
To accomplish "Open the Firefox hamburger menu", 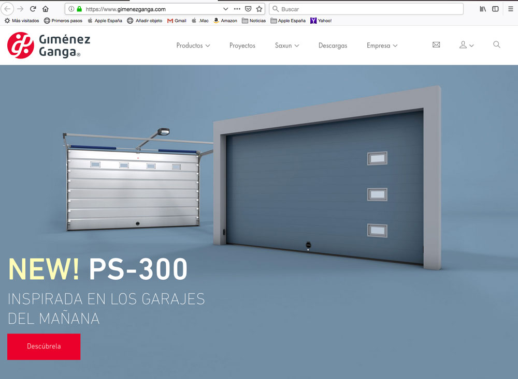I will point(510,9).
